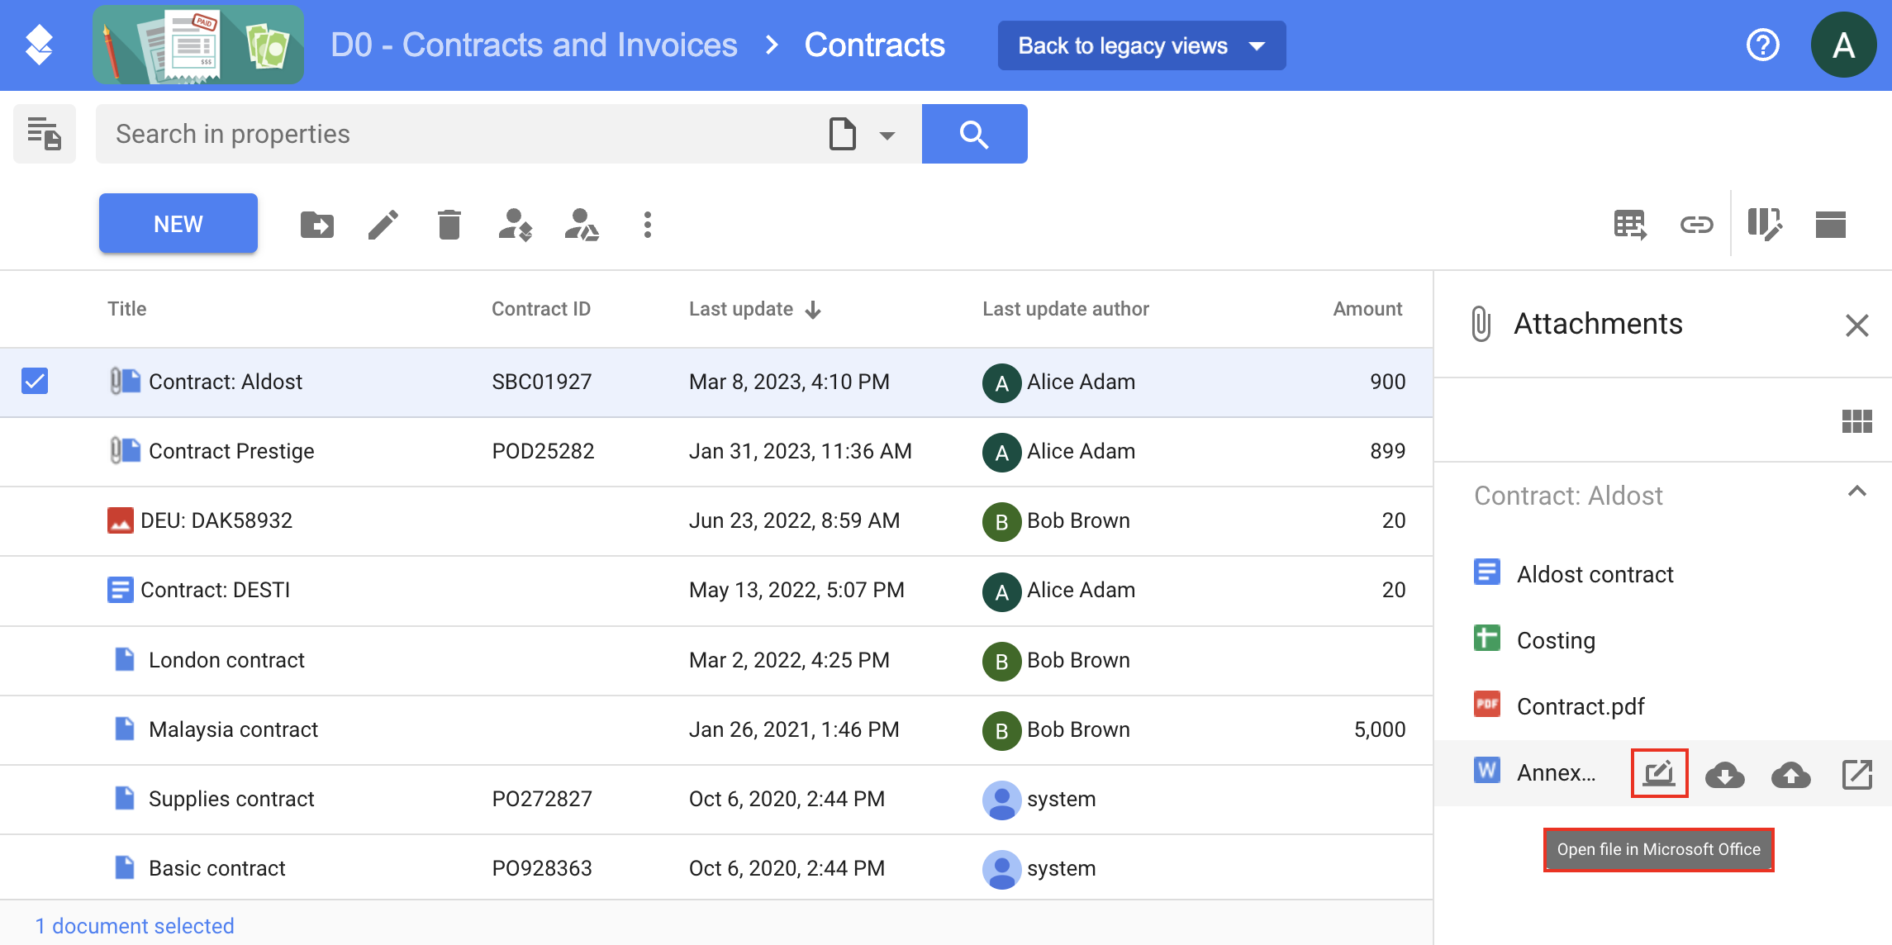Expand the search document type dropdown

887,135
